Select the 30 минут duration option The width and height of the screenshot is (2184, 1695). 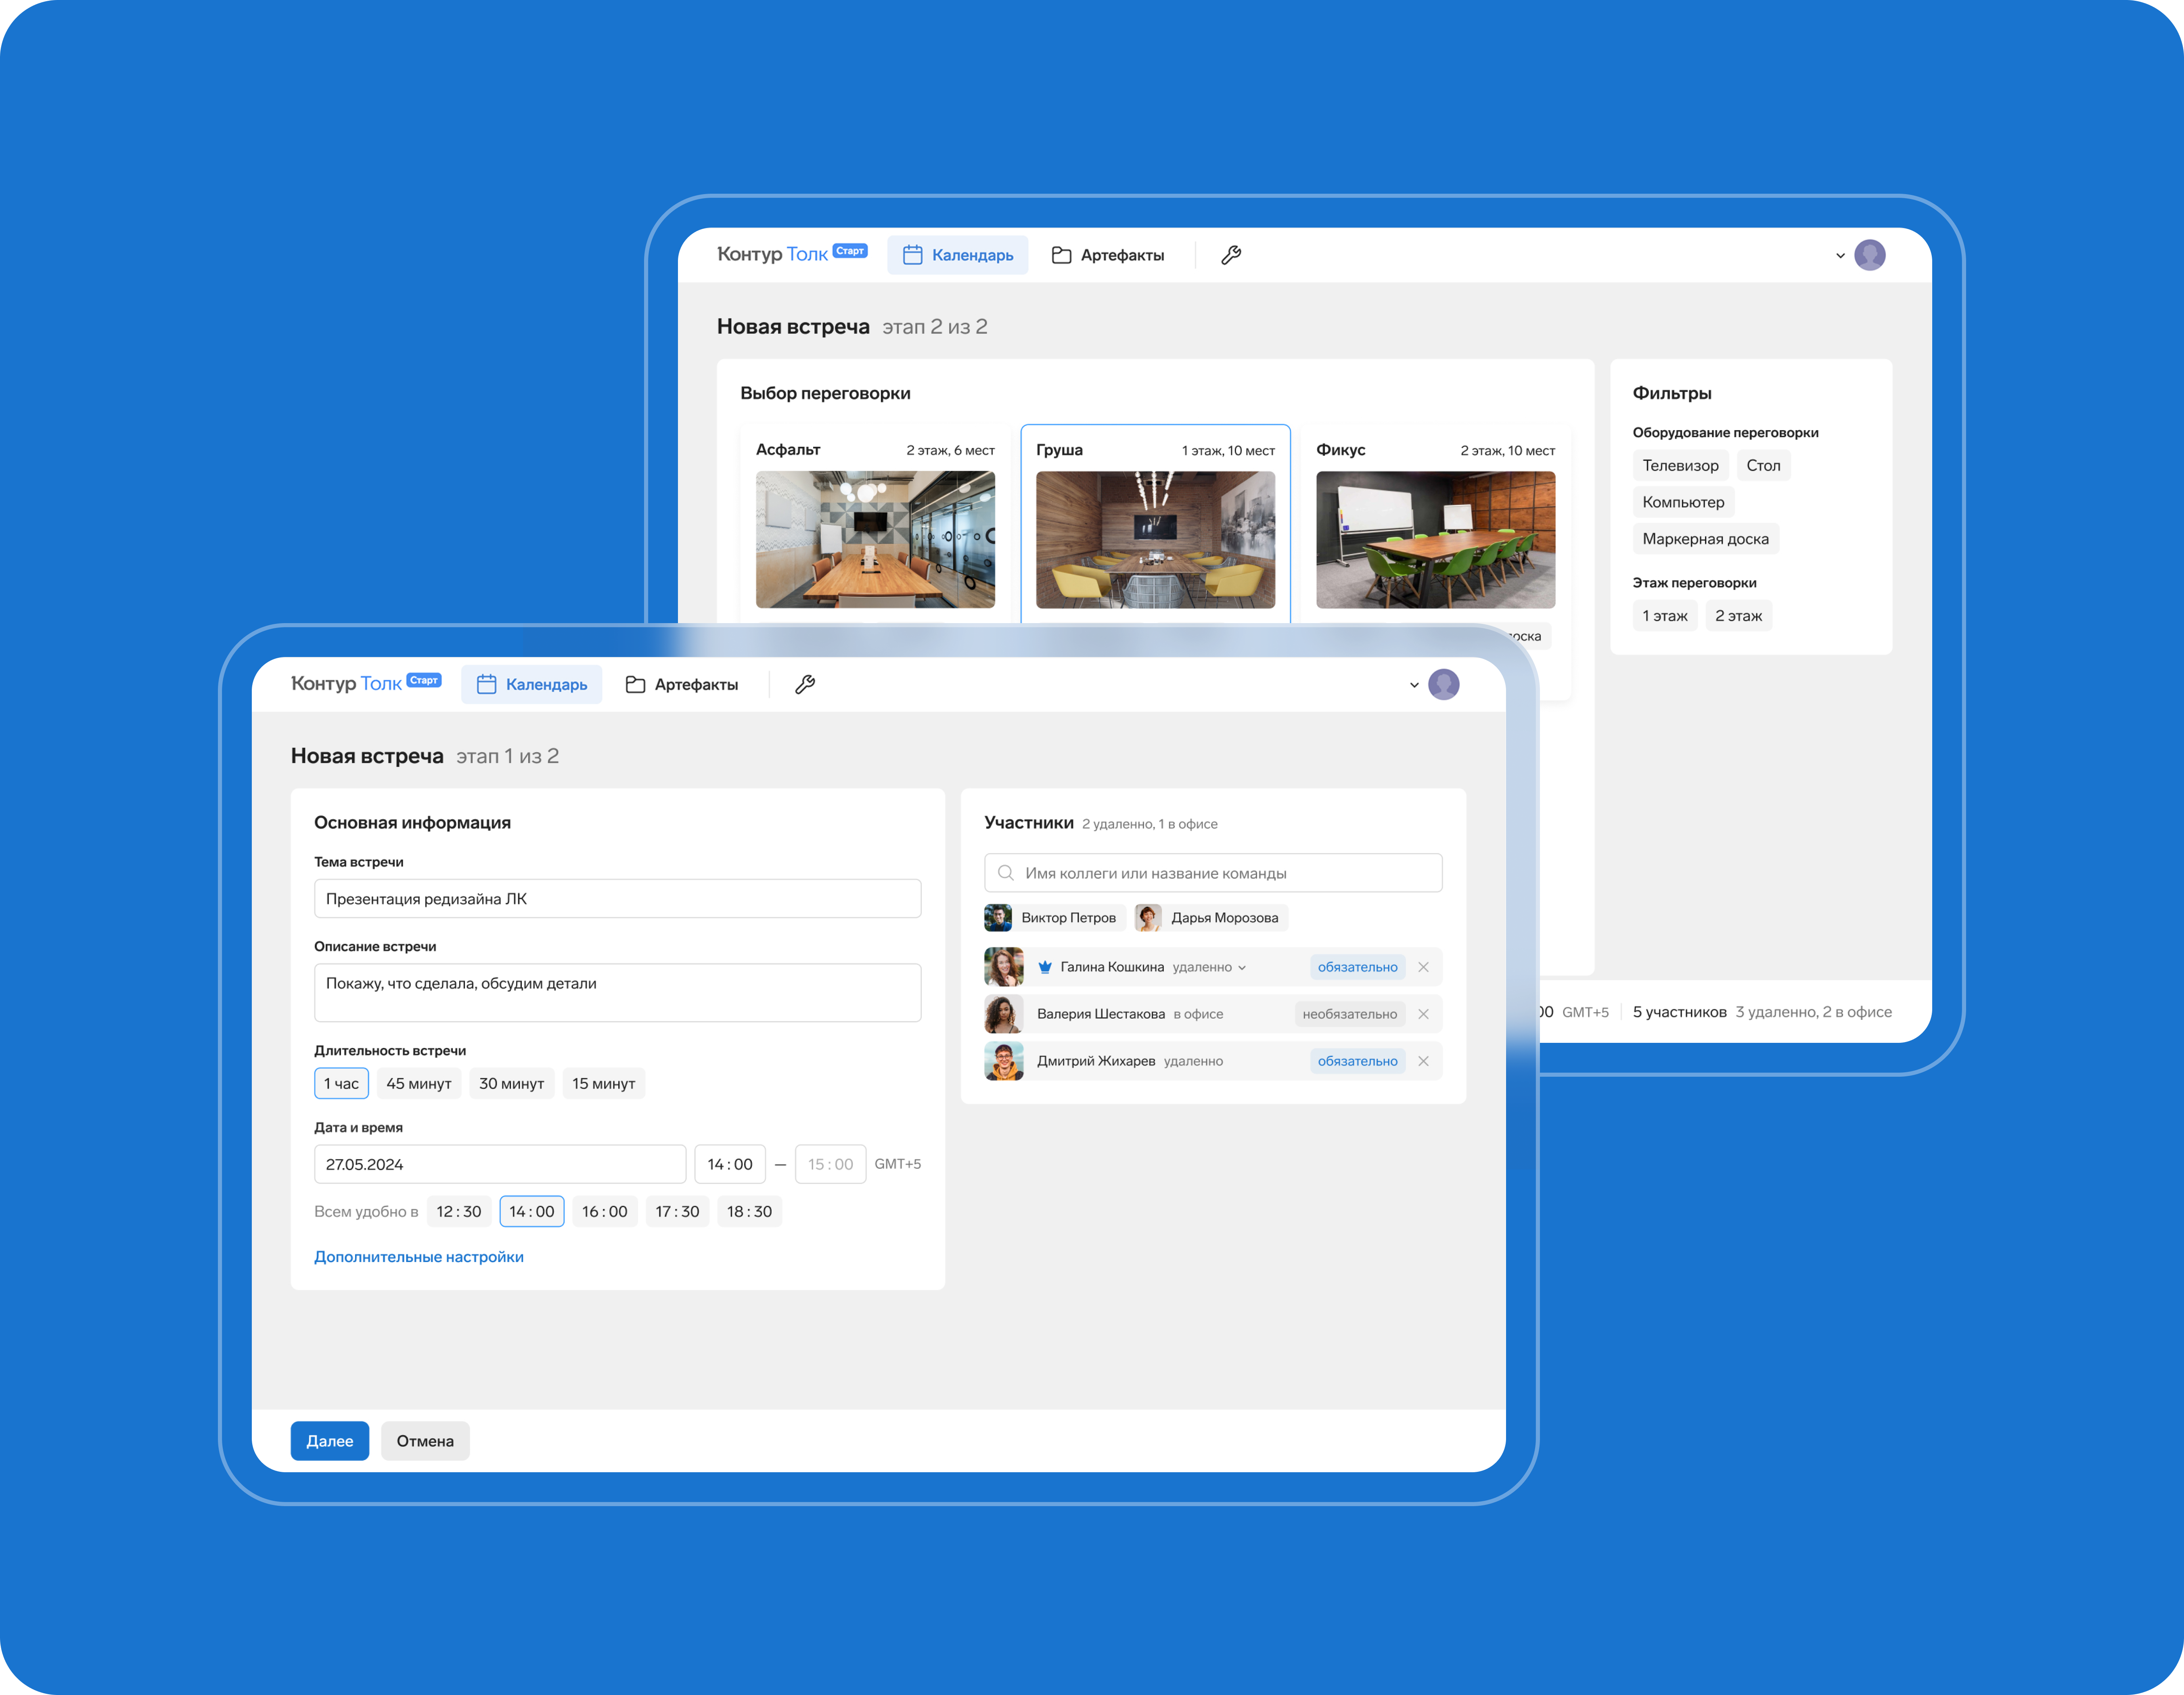point(512,1084)
